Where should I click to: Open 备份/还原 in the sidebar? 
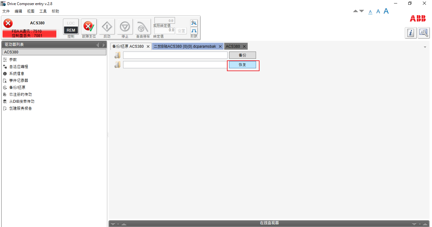click(17, 88)
